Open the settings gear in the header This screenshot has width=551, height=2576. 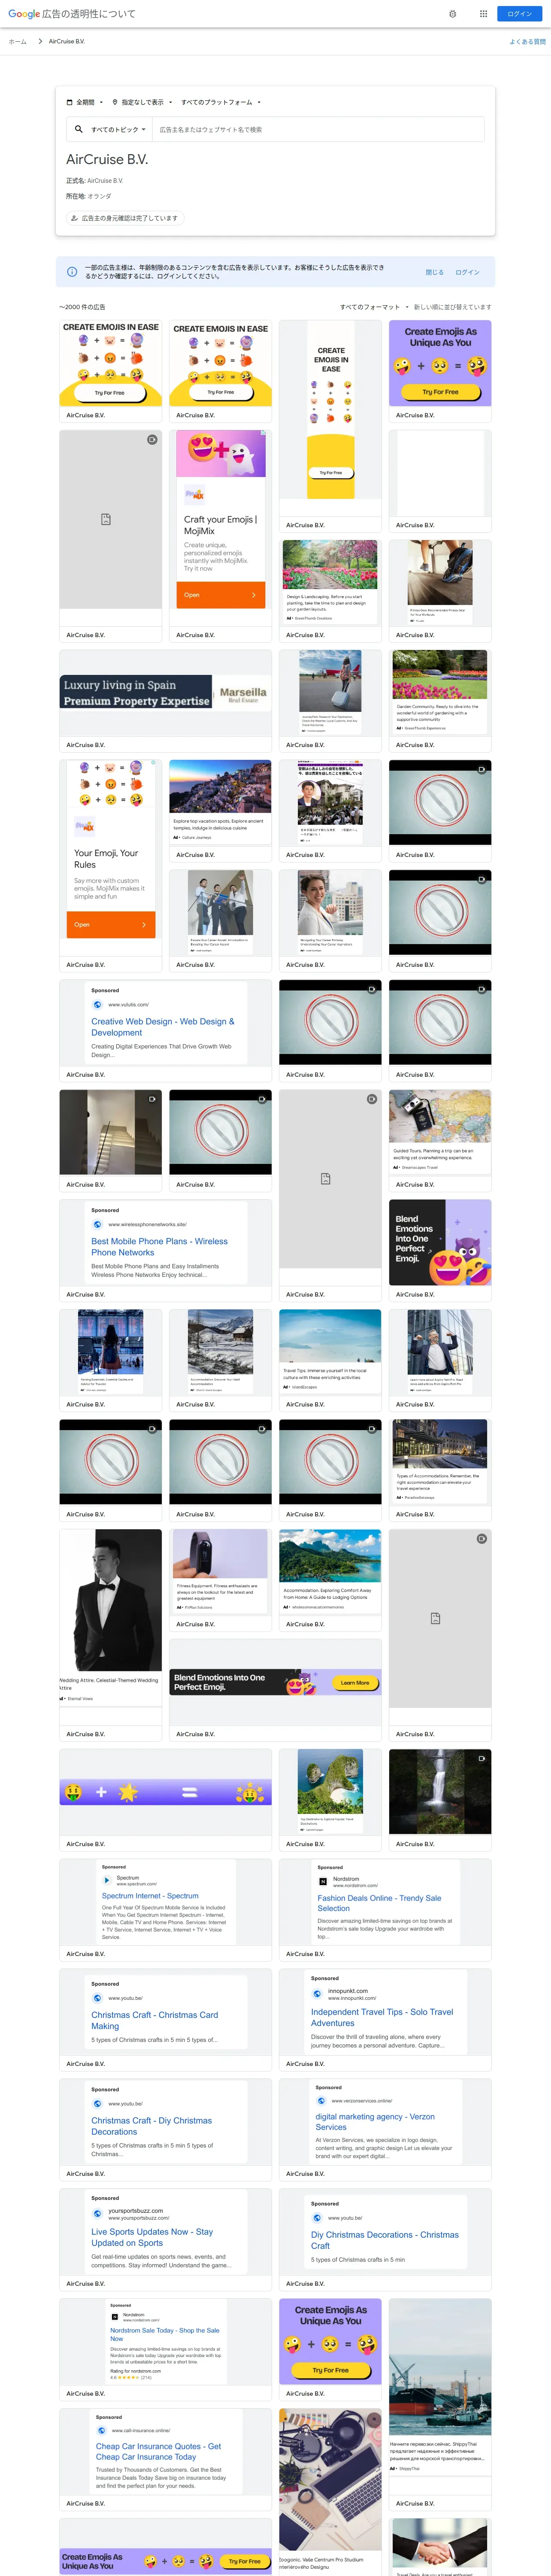pos(453,14)
